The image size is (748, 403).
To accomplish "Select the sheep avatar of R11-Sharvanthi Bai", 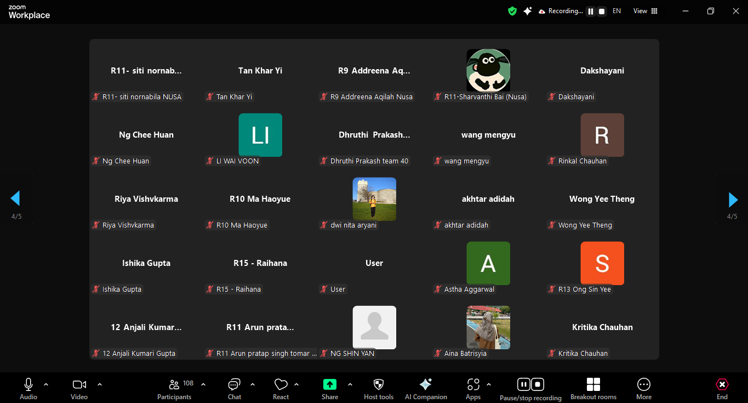I will 488,71.
